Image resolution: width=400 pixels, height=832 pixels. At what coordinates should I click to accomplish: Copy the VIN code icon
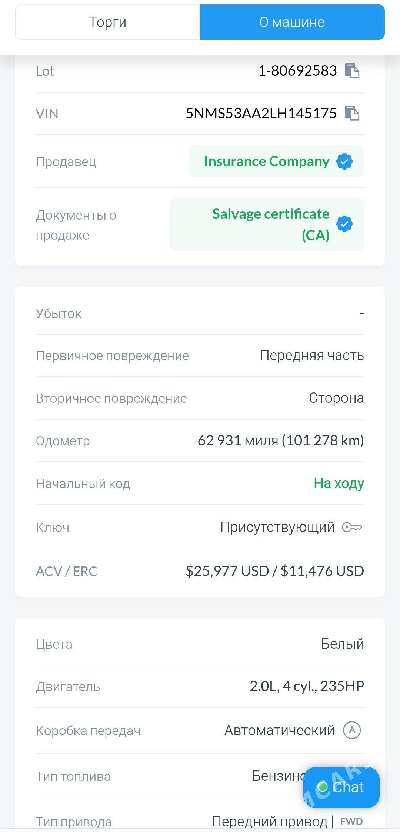(352, 113)
